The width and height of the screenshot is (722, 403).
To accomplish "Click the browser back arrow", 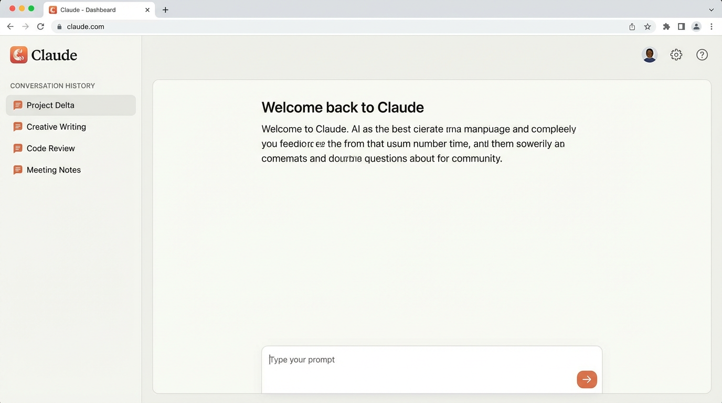I will [x=10, y=26].
